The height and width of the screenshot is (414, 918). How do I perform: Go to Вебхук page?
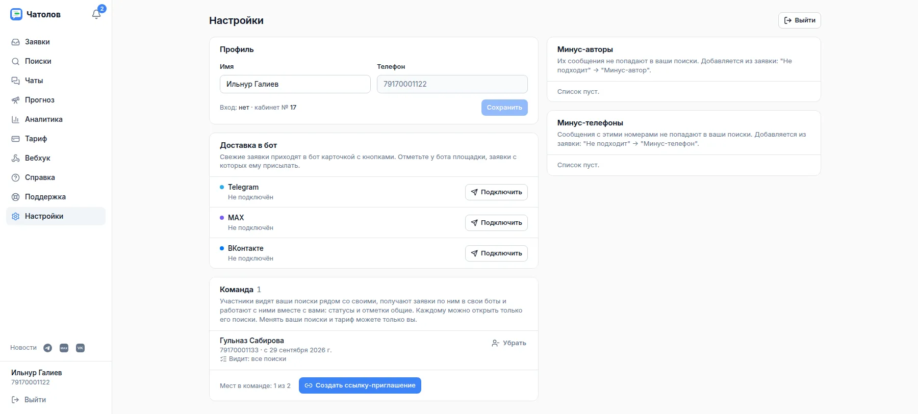pos(56,158)
